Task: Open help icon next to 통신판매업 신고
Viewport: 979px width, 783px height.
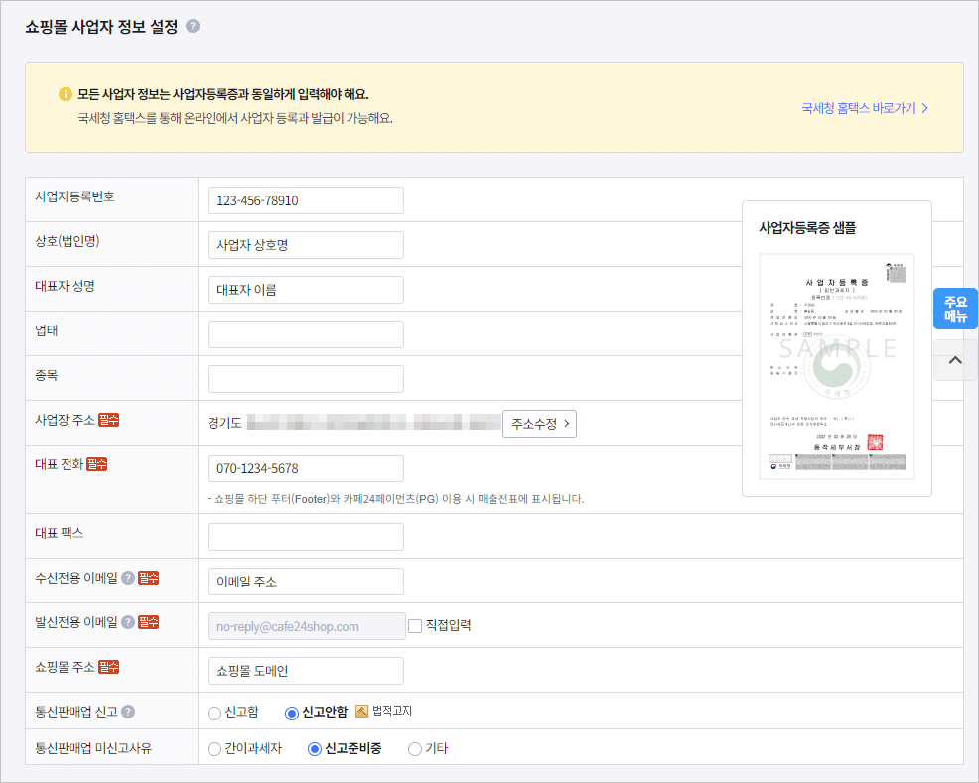Action: coord(128,712)
